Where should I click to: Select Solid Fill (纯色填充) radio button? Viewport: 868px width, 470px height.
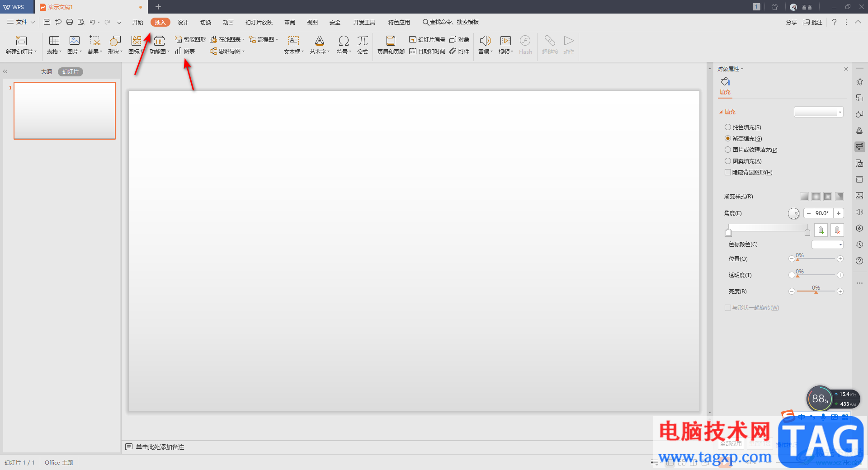tap(728, 127)
